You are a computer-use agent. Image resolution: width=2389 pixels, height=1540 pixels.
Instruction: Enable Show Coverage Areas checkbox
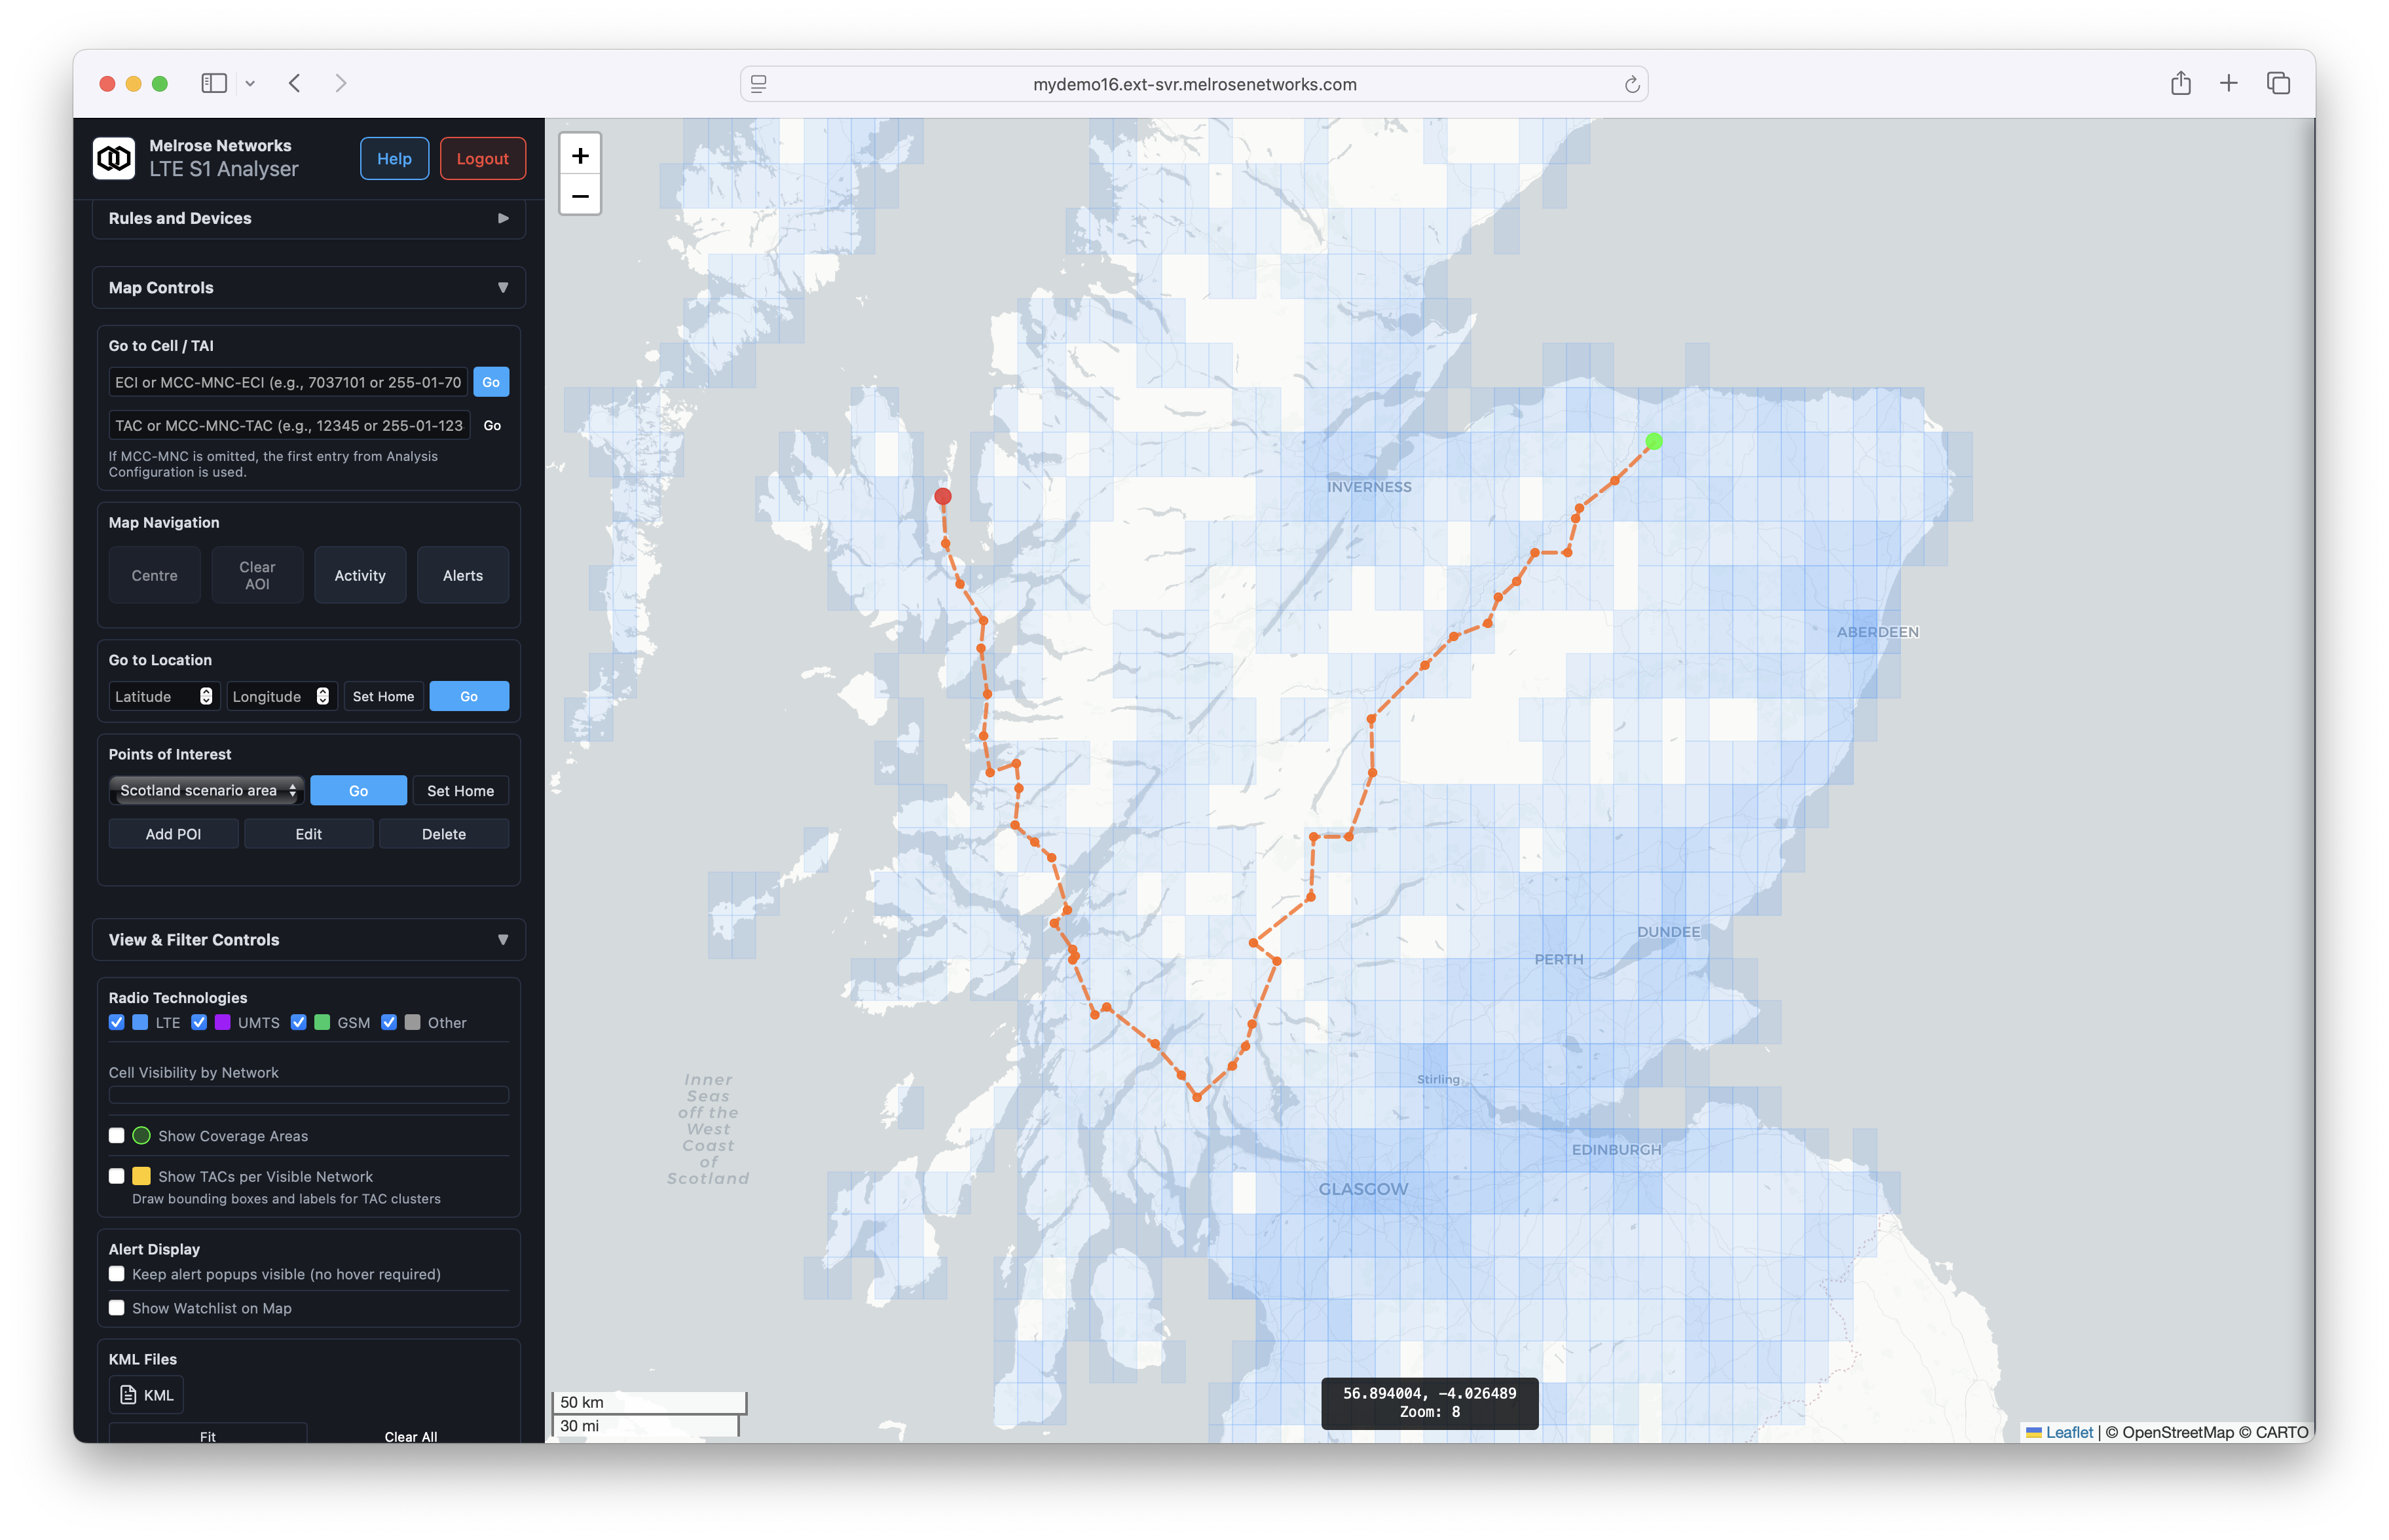(117, 1136)
